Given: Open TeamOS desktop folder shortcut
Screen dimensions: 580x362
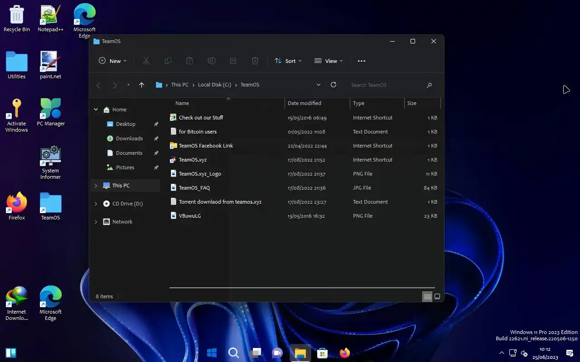Looking at the screenshot, I should tap(50, 207).
